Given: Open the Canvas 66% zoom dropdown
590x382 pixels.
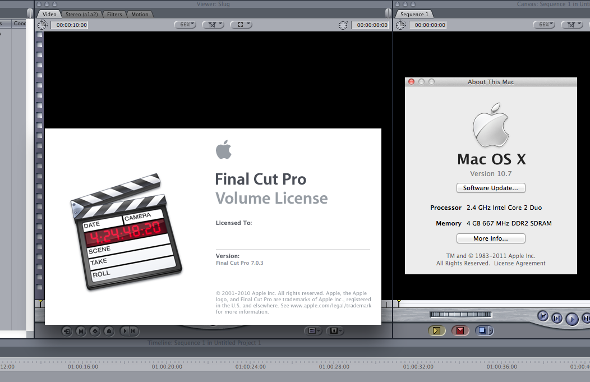Looking at the screenshot, I should pos(544,25).
